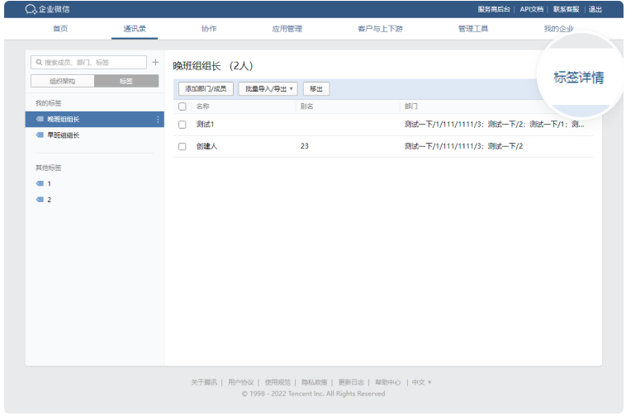
Task: Click the magnifier icon in search field
Action: [38, 62]
